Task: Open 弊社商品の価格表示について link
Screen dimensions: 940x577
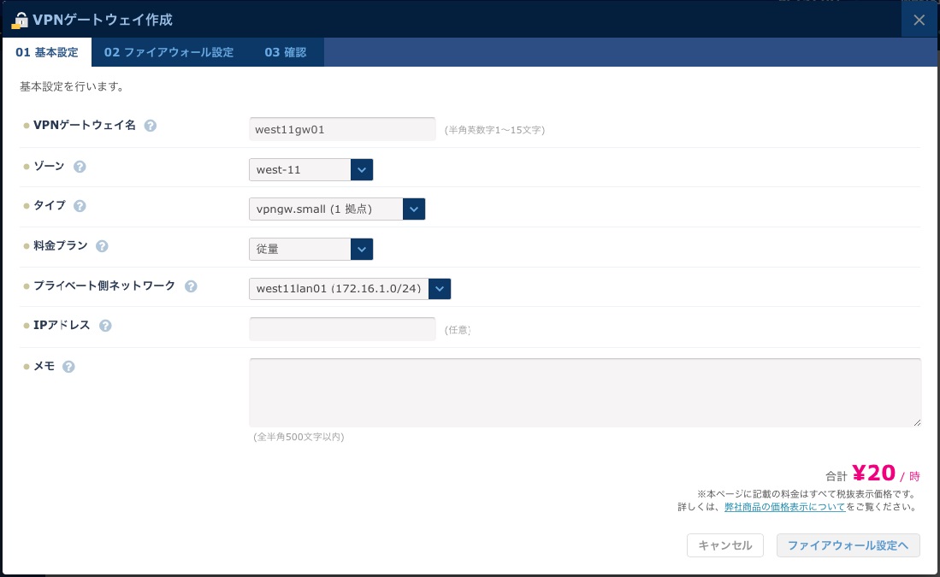Action: (784, 507)
